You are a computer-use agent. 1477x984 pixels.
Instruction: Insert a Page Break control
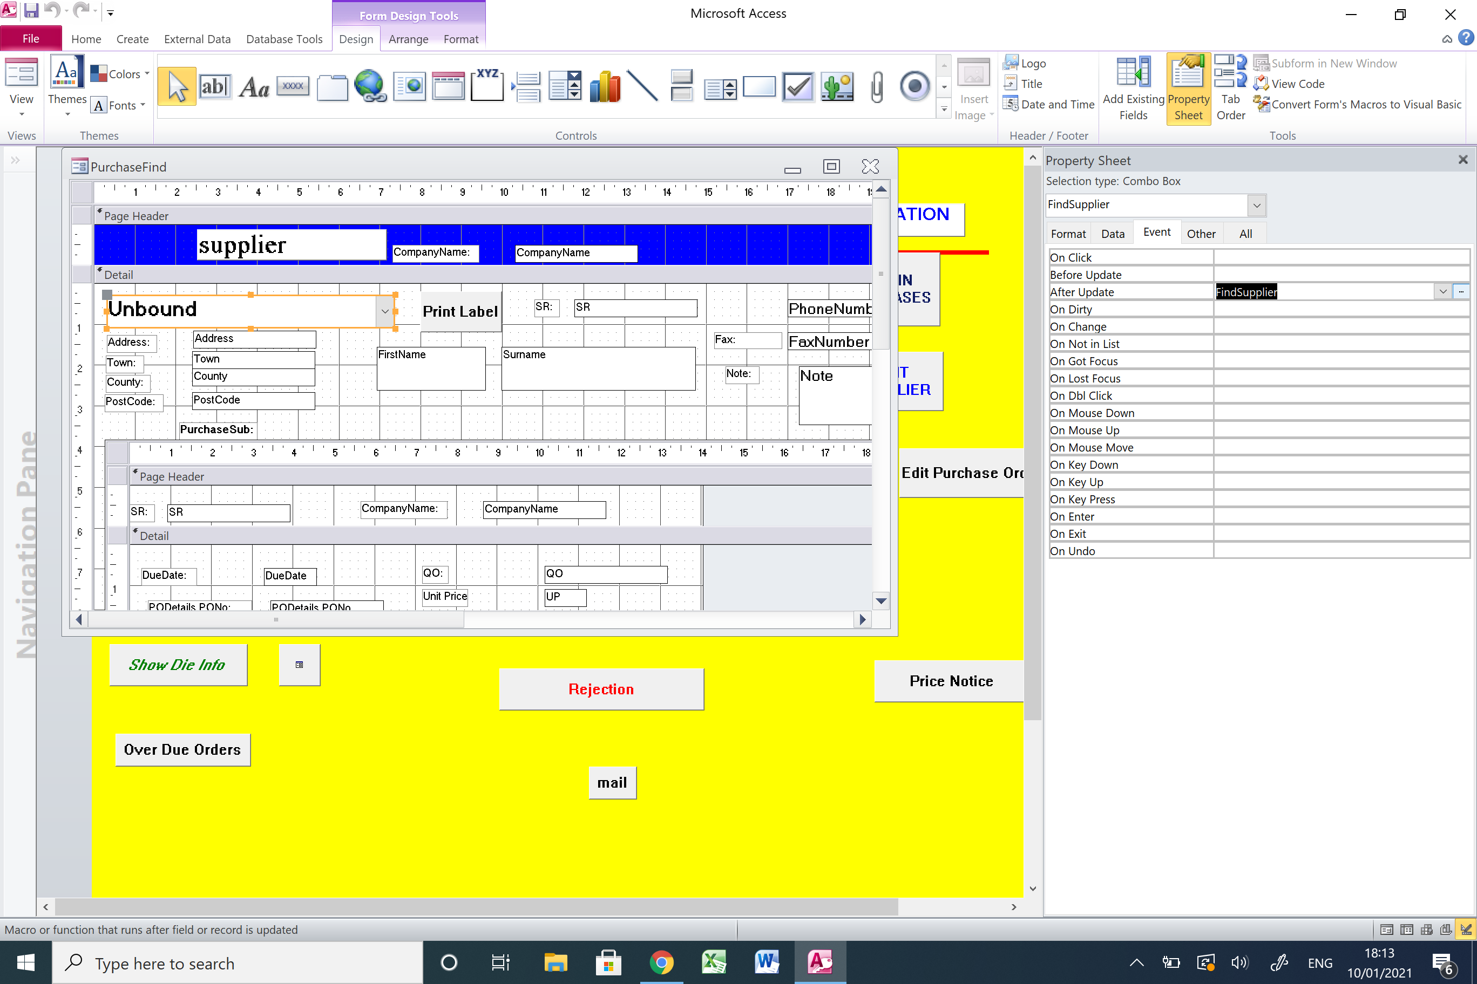[526, 87]
